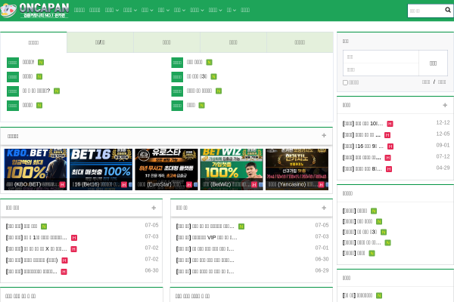This screenshot has width=454, height=302.
Task: Click the plus icon of the board with 07-02 posts
Action: pyautogui.click(x=154, y=208)
